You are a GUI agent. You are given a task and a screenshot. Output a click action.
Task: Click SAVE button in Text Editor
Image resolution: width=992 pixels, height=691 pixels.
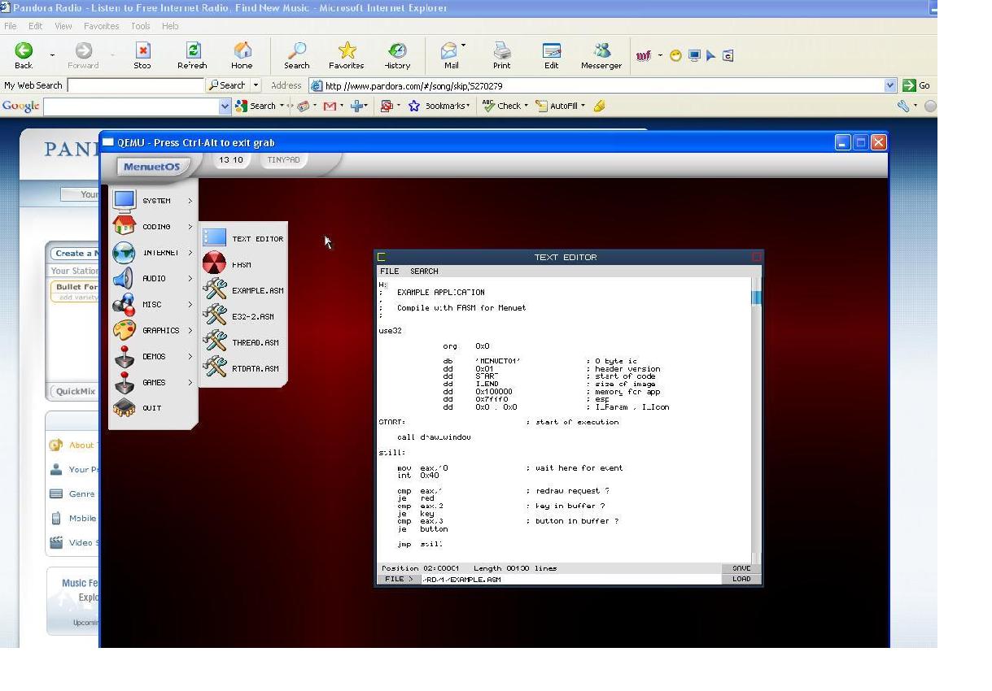tap(741, 569)
